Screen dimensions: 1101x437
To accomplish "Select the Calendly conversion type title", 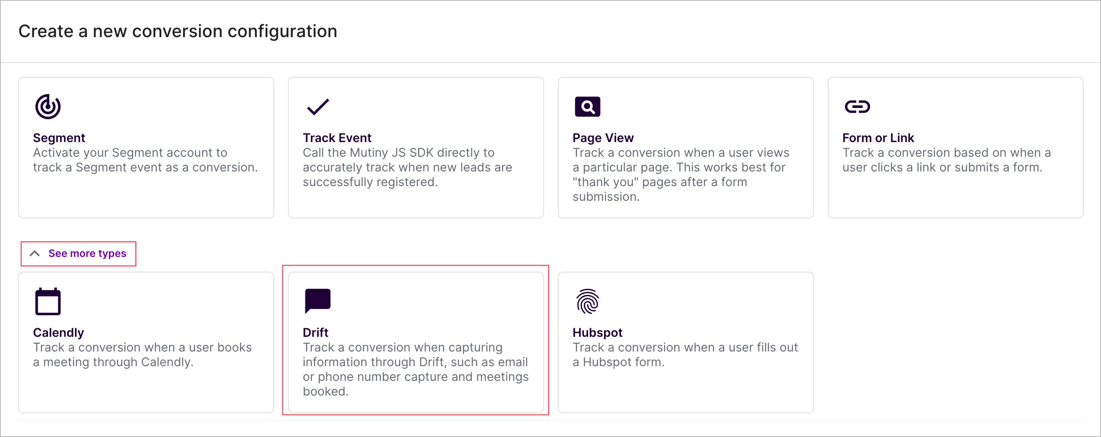I will [x=58, y=332].
